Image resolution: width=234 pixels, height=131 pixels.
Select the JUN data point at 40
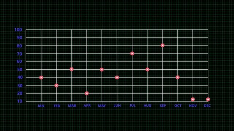tap(117, 77)
